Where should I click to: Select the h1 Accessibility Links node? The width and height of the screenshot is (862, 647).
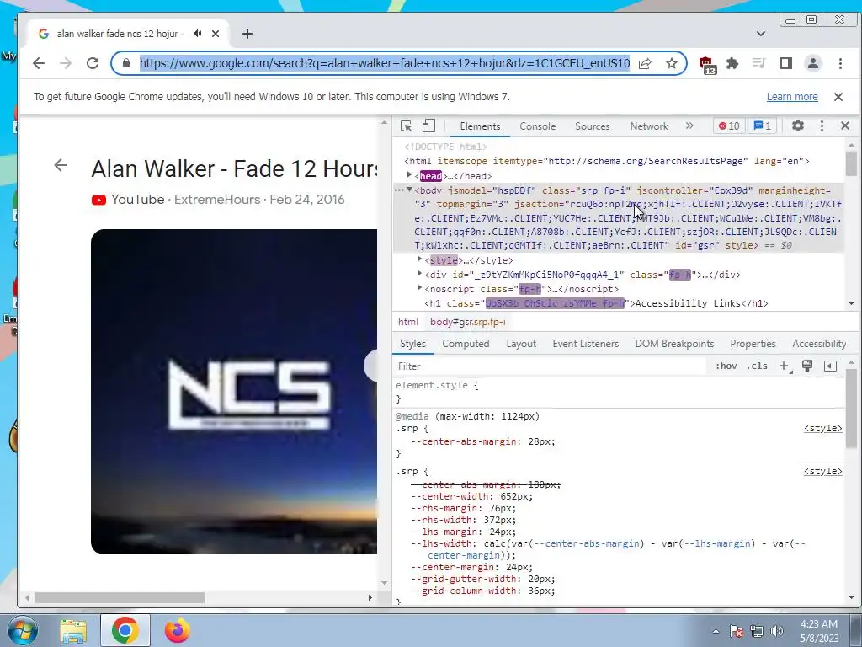pyautogui.click(x=596, y=303)
